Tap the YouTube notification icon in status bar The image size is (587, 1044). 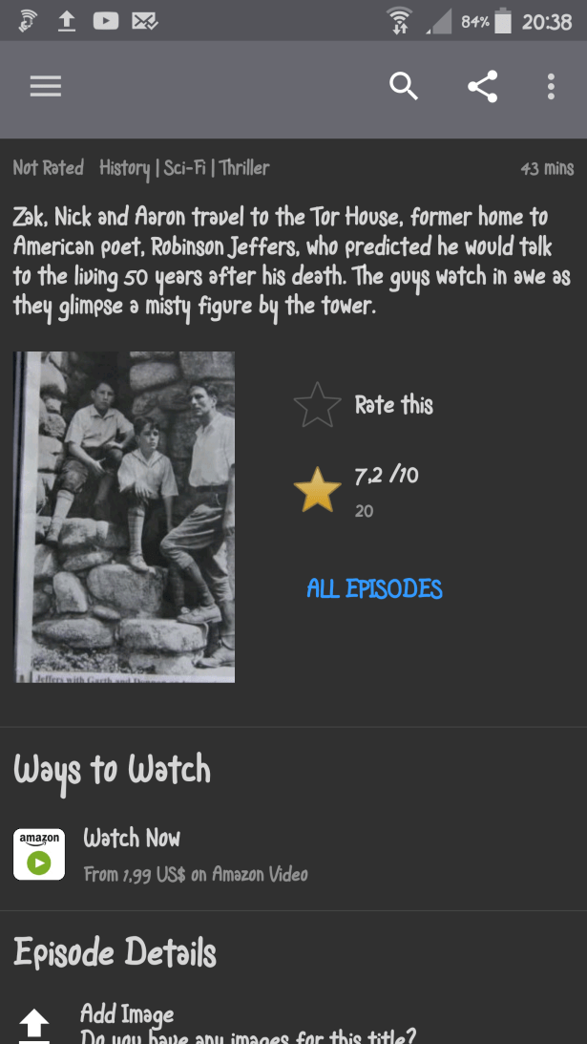pyautogui.click(x=106, y=21)
